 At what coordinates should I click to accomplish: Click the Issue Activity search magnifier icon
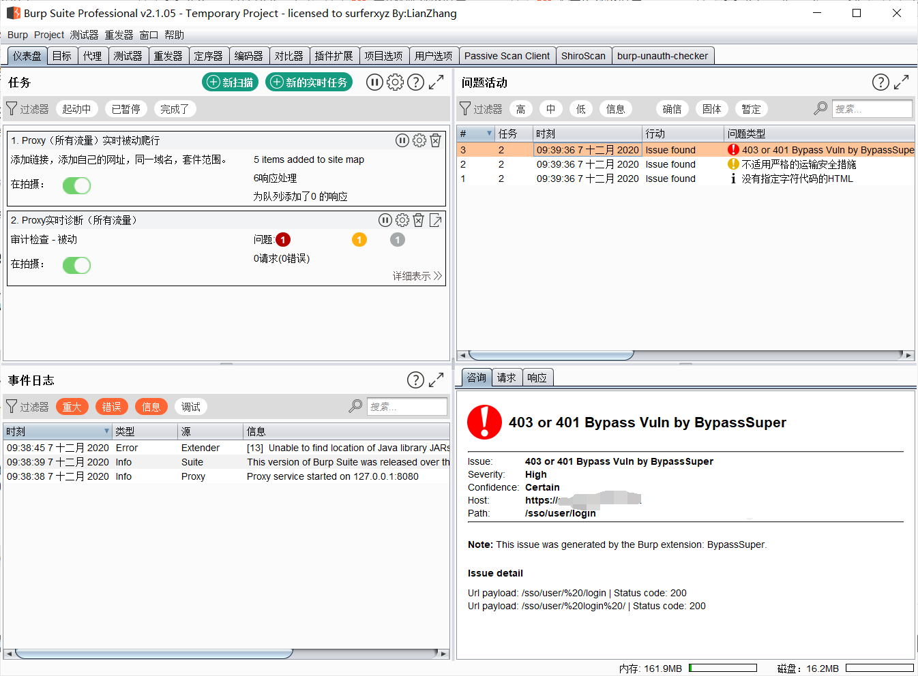(x=820, y=108)
